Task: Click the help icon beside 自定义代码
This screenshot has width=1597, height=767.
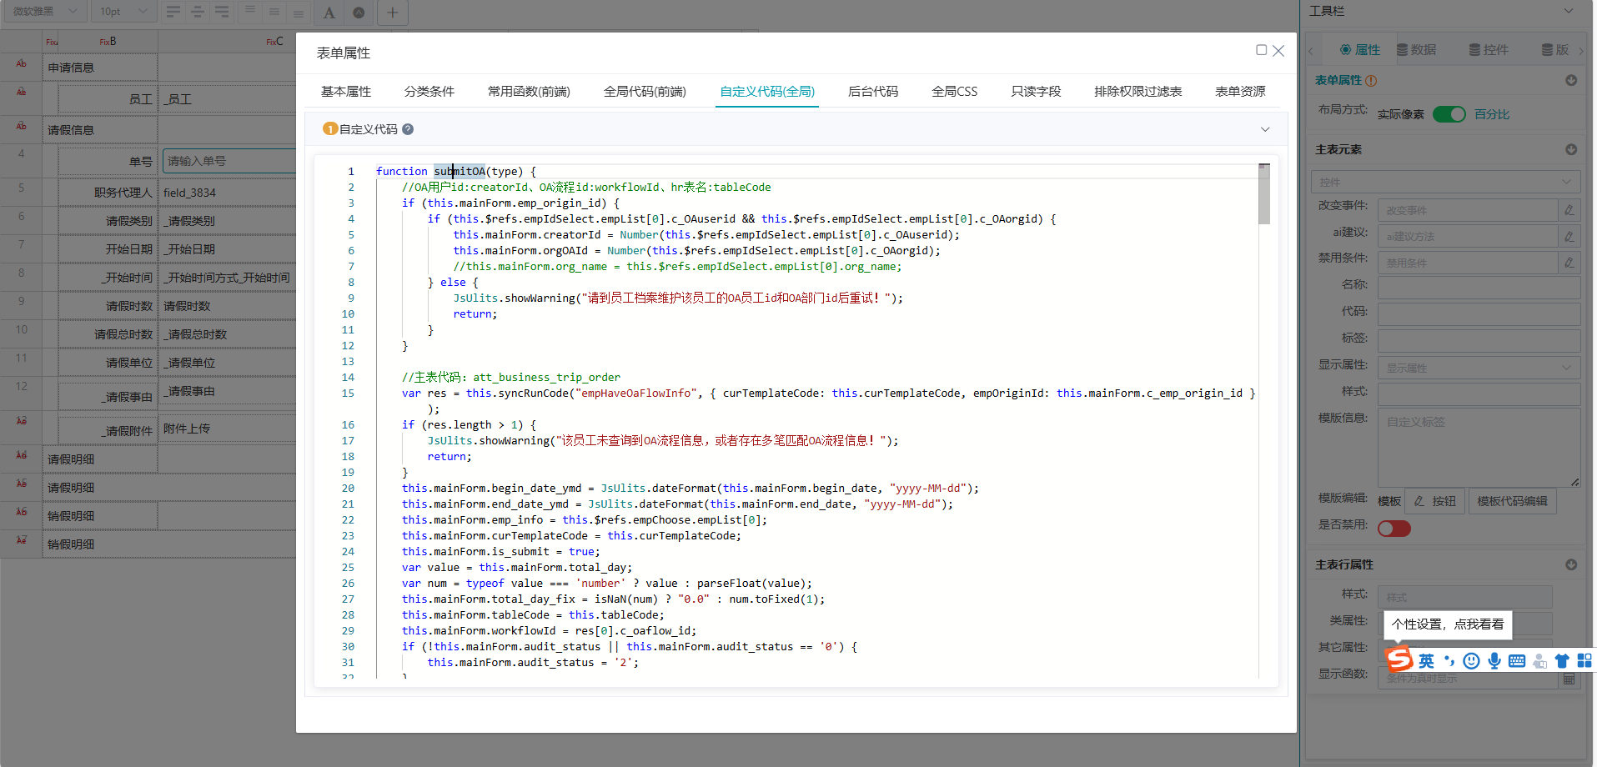Action: pyautogui.click(x=408, y=129)
